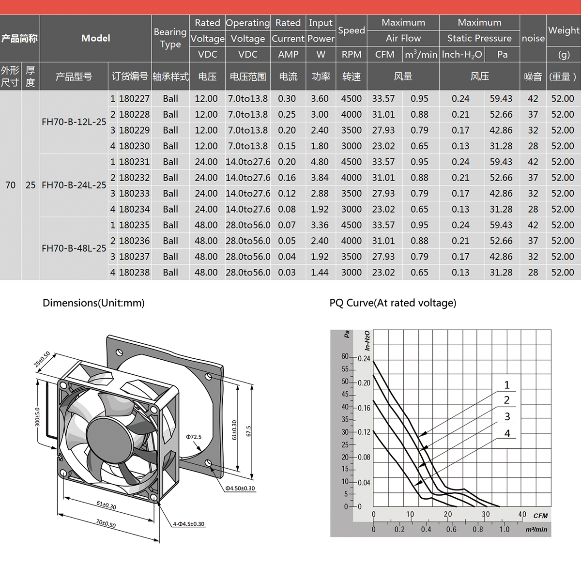The image size is (581, 581).
Task: Click the 70±0.50 dimension label
Action: 106,522
